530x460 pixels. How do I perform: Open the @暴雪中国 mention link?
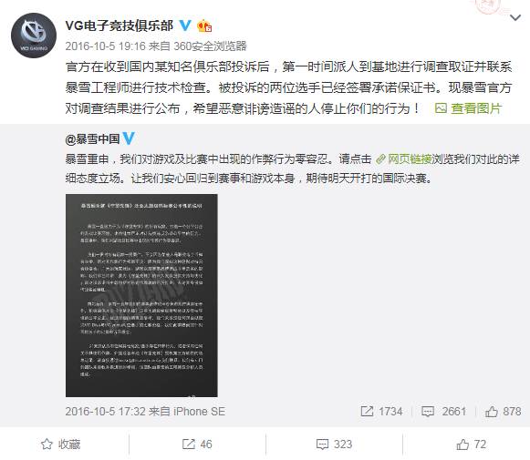(93, 138)
